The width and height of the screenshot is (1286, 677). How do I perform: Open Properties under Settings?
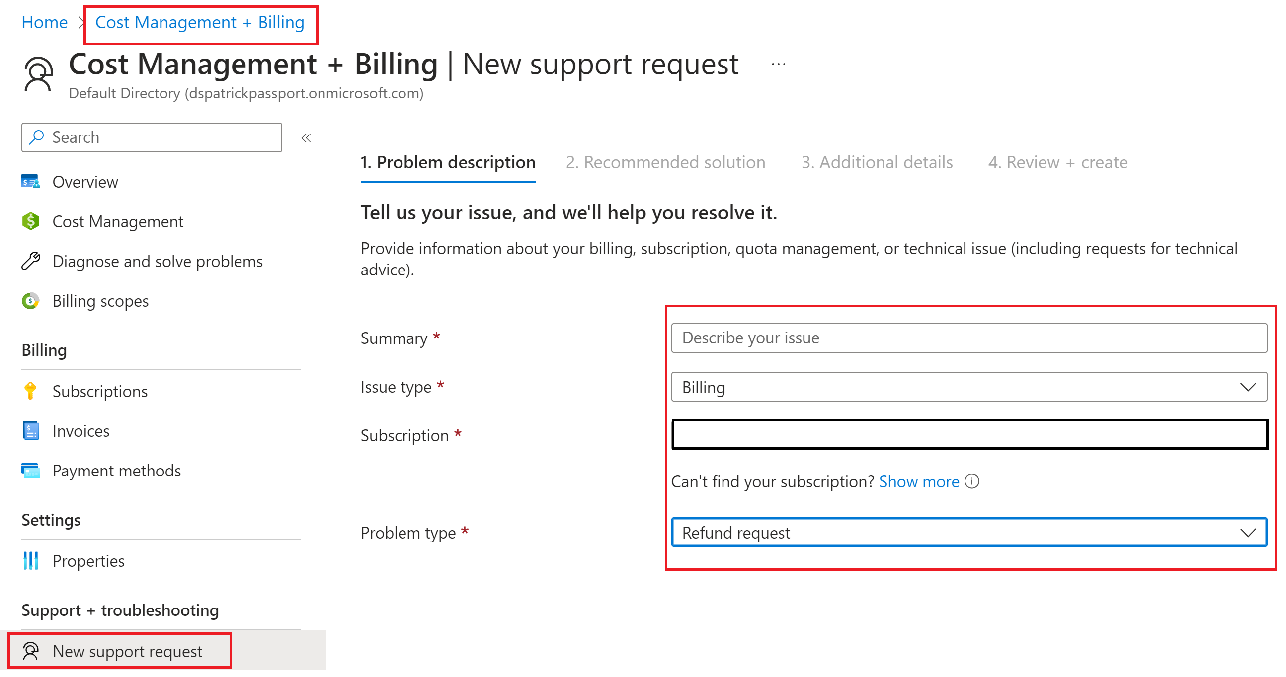tap(88, 561)
